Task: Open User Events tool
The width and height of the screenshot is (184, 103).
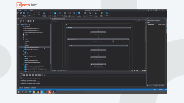Action: 74,14
